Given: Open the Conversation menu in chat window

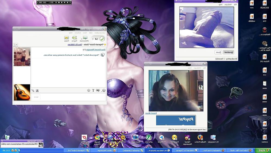Looking at the screenshot, I should (x=100, y=33).
